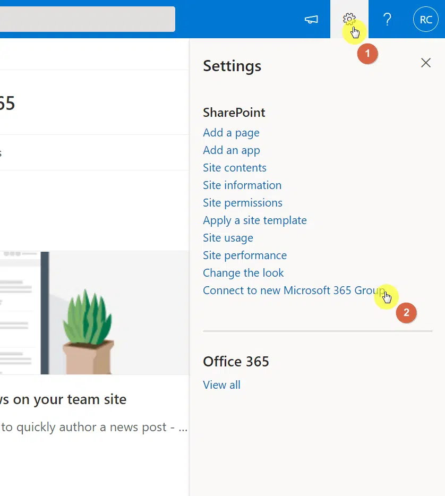
Task: Close the Settings panel
Action: pos(426,63)
